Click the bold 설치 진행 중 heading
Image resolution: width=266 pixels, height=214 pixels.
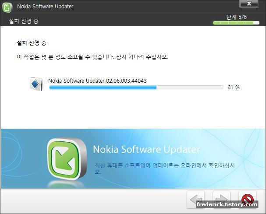[x=32, y=43]
